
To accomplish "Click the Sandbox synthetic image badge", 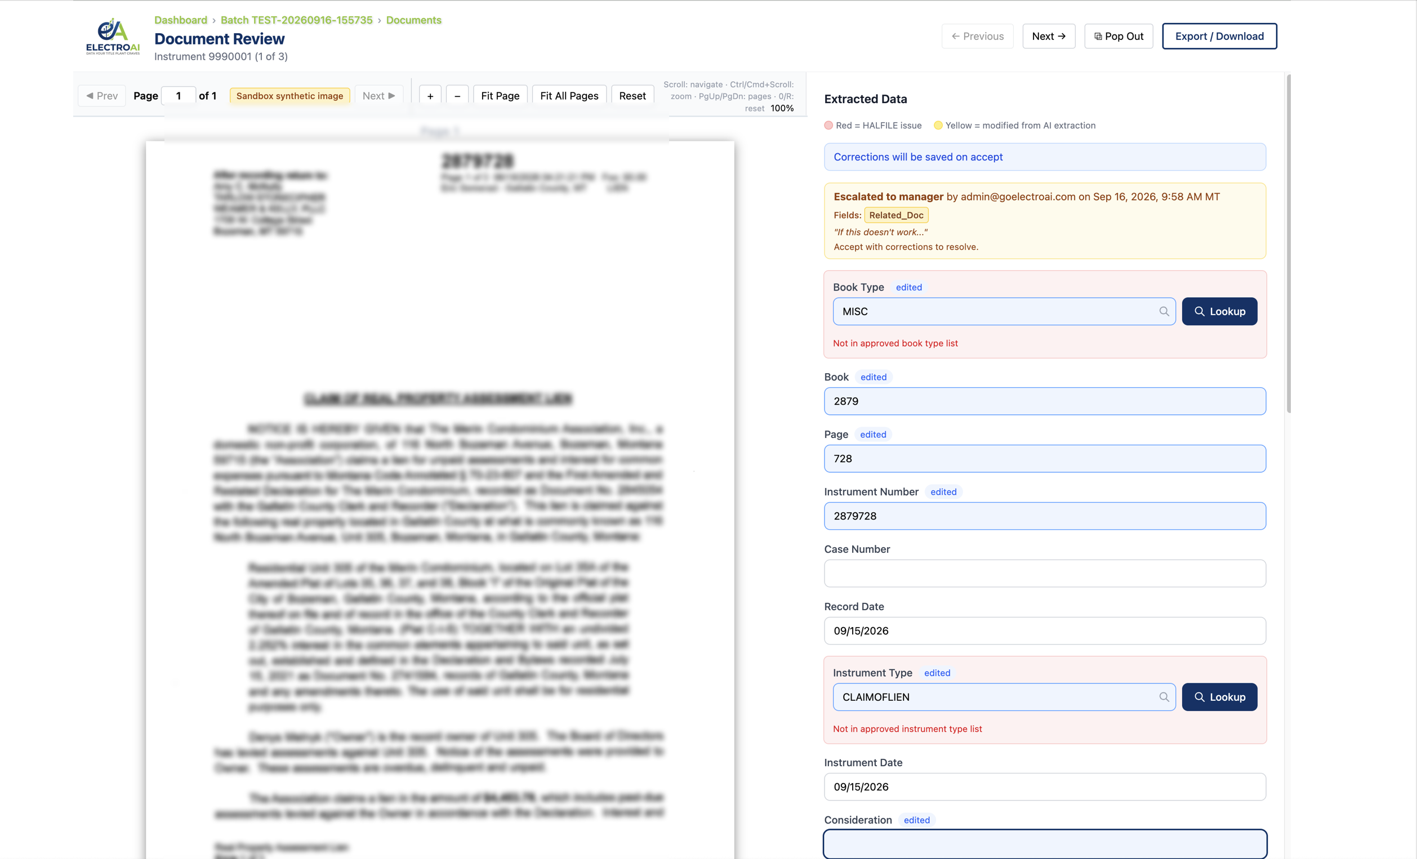I will [289, 96].
